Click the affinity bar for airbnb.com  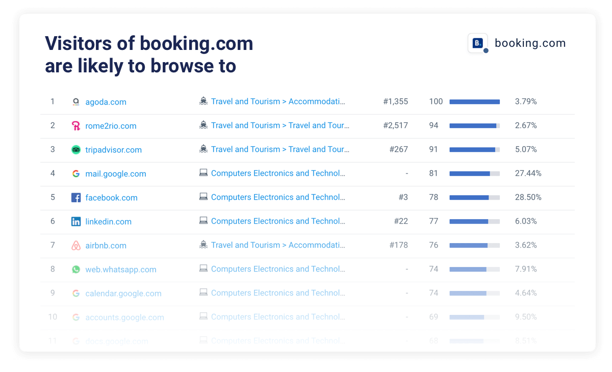pyautogui.click(x=474, y=246)
